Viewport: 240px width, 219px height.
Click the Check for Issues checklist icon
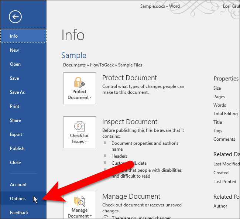(79, 126)
